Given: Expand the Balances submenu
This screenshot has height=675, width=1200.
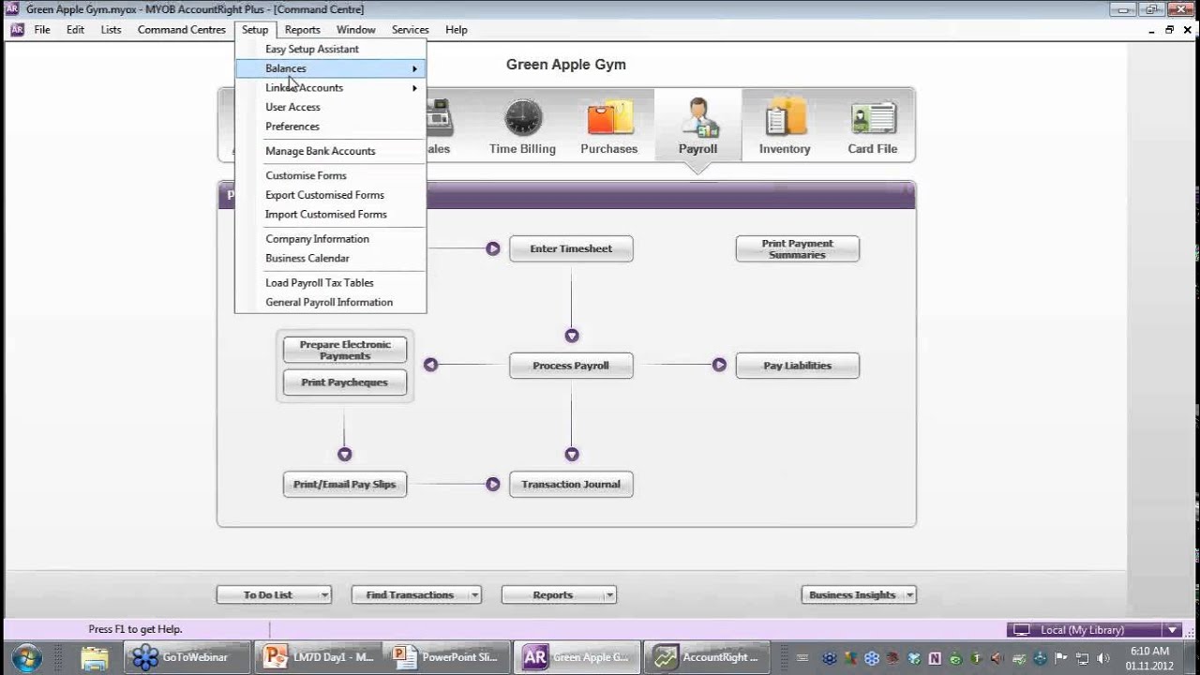Looking at the screenshot, I should pos(331,68).
